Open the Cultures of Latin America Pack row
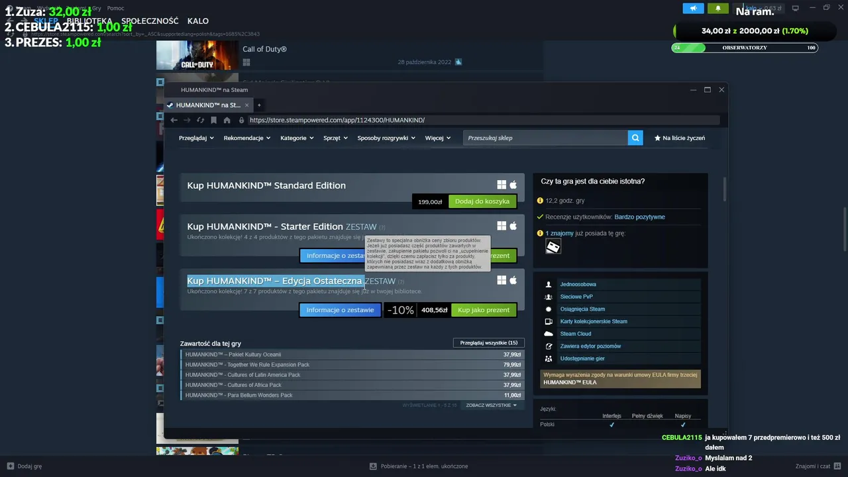This screenshot has width=848, height=477. [352, 375]
